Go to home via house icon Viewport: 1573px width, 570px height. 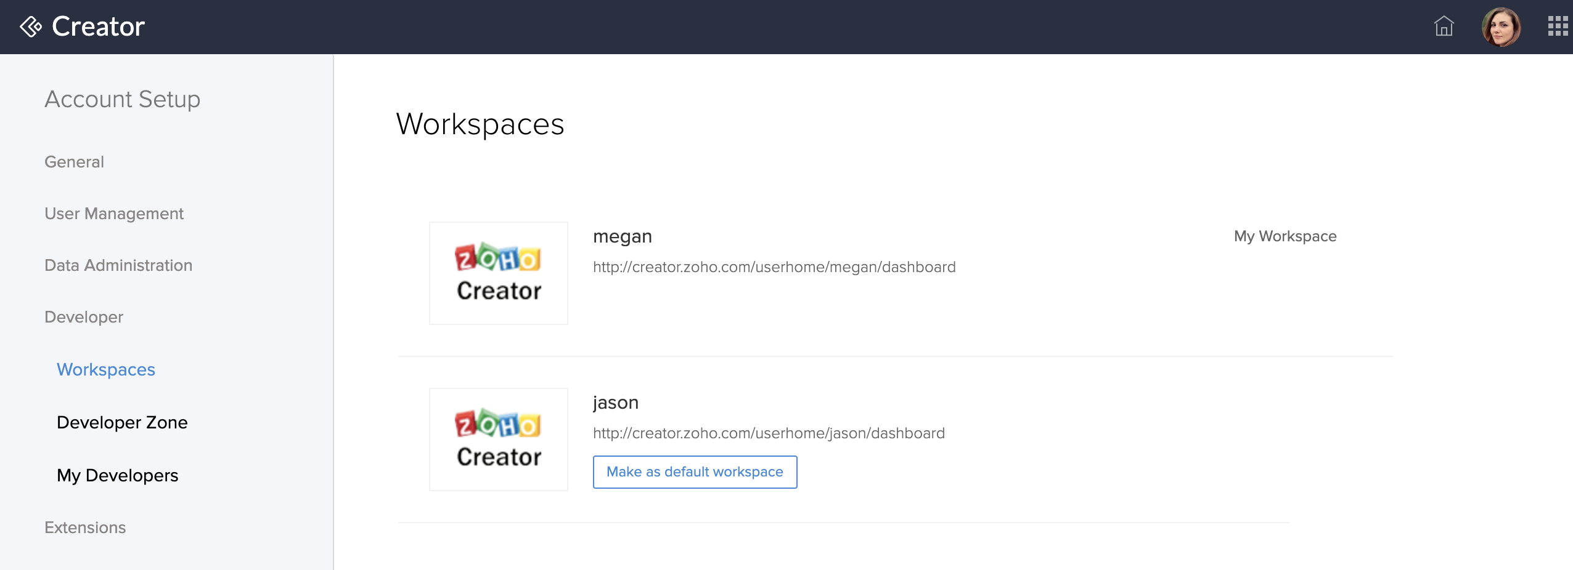tap(1444, 26)
